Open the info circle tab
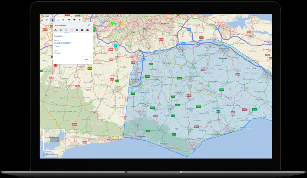The width and height of the screenshot is (307, 178). point(77,30)
